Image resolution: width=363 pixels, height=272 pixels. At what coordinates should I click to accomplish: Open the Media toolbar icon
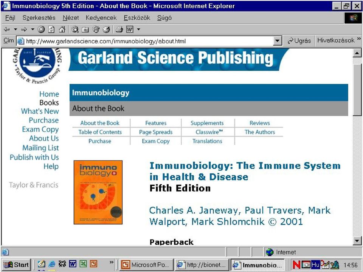click(x=96, y=29)
